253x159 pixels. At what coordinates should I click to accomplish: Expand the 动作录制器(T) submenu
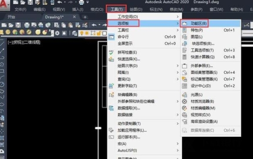(145, 124)
